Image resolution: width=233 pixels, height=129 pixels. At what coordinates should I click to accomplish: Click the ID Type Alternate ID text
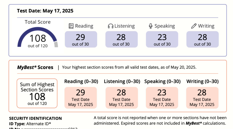30,124
